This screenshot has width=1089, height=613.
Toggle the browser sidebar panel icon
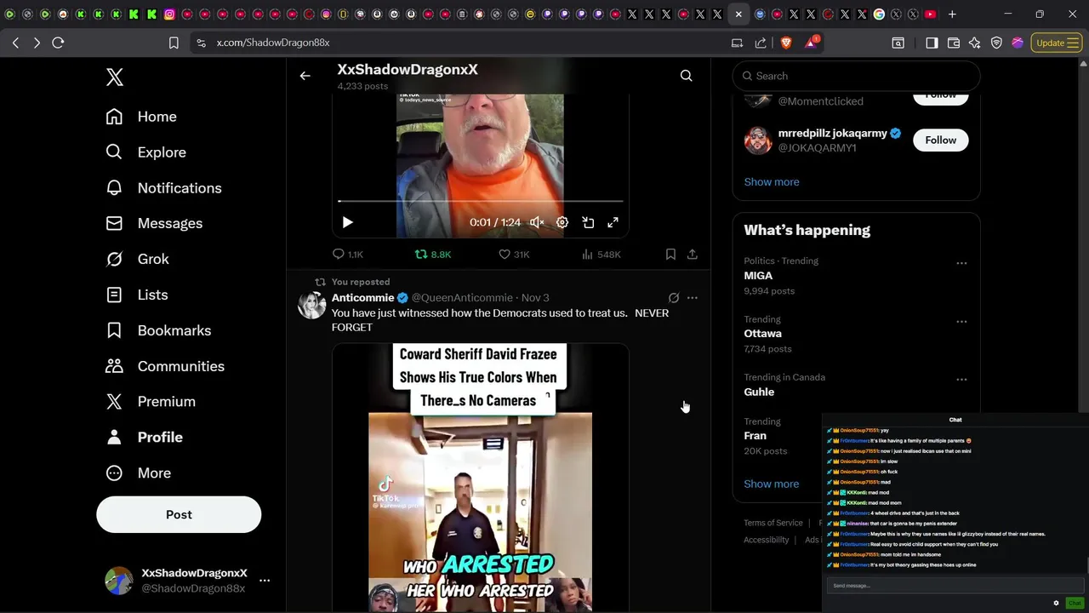point(932,43)
